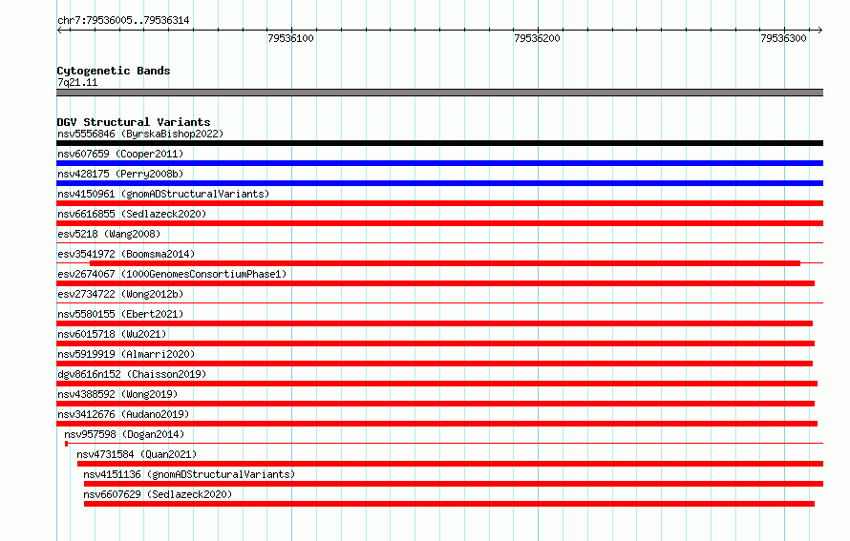Screen dimensions: 850x541
Task: Click the 79536300 ruler position label
Action: [783, 38]
